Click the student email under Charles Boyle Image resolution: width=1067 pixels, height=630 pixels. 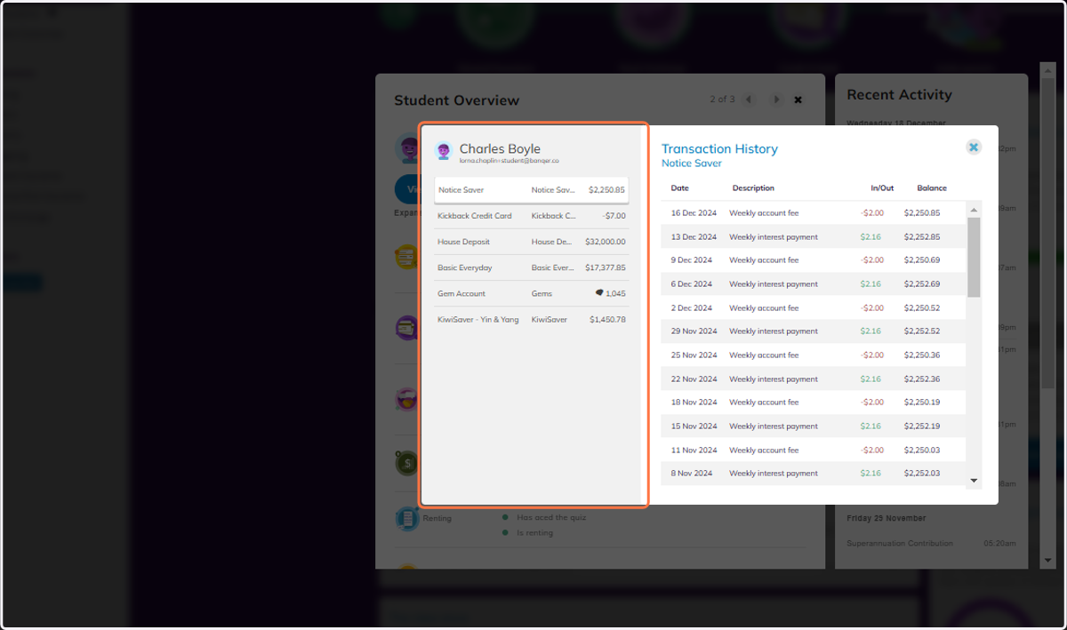pyautogui.click(x=509, y=161)
